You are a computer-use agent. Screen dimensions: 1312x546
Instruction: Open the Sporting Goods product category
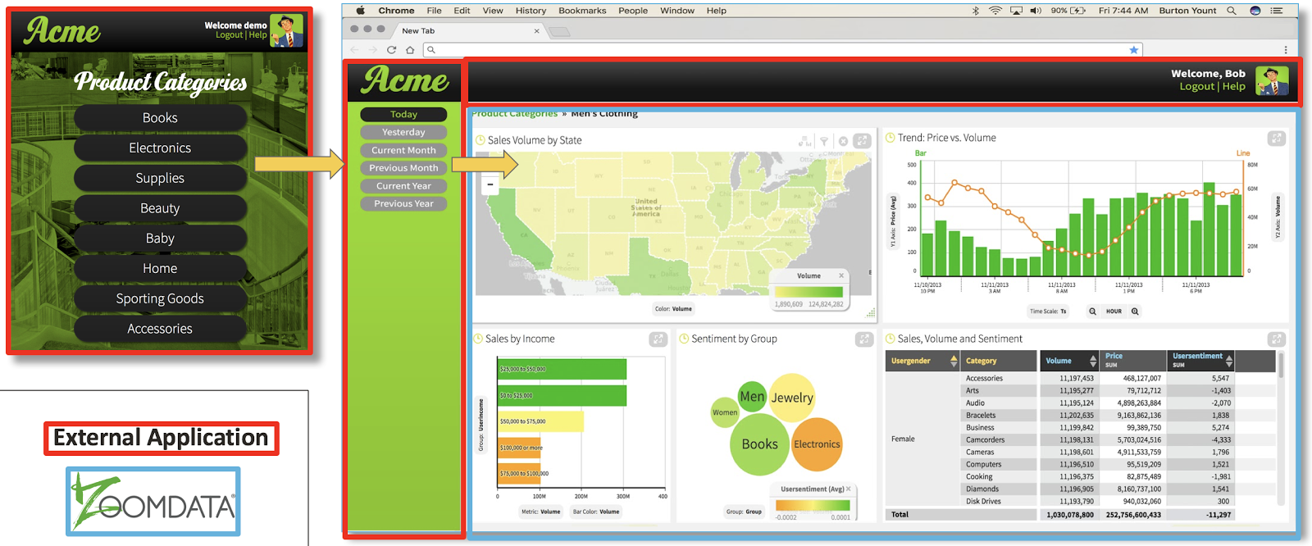pos(160,299)
